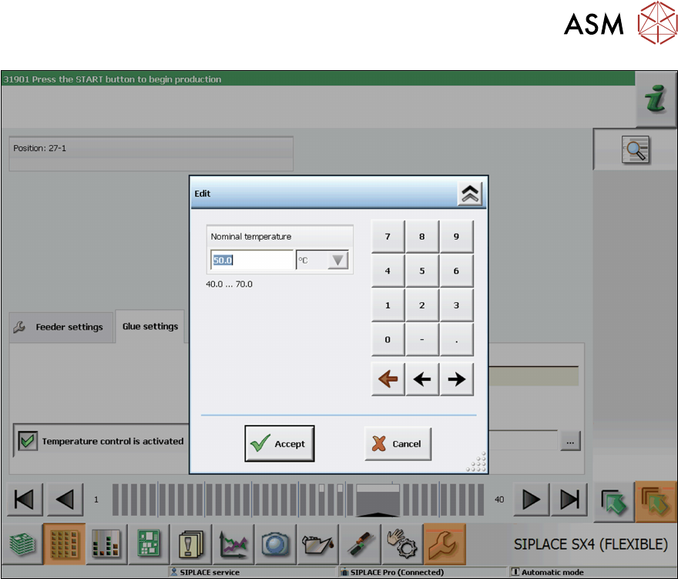The width and height of the screenshot is (678, 579).
Task: Tap keypad digit 3
Action: coord(456,305)
